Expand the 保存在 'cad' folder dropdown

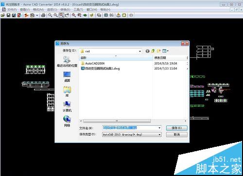[x=140, y=52]
